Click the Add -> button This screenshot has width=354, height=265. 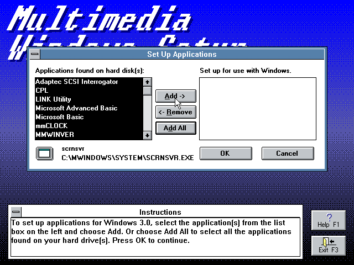pos(176,96)
